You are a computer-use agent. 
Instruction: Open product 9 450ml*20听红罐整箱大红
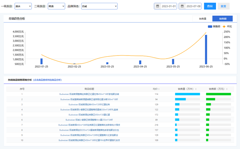click(x=89, y=135)
